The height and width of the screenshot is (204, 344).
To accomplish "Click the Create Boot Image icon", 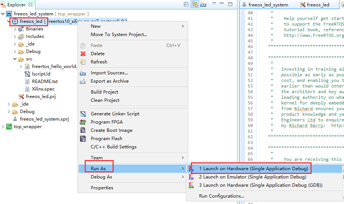I will pyautogui.click(x=83, y=130).
